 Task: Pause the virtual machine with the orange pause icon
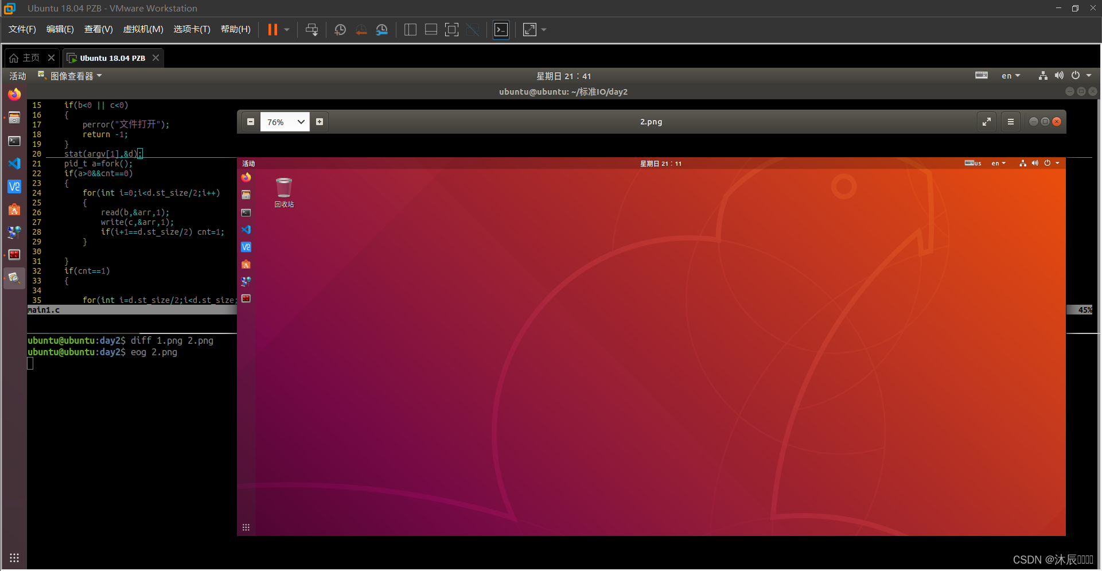pyautogui.click(x=272, y=30)
